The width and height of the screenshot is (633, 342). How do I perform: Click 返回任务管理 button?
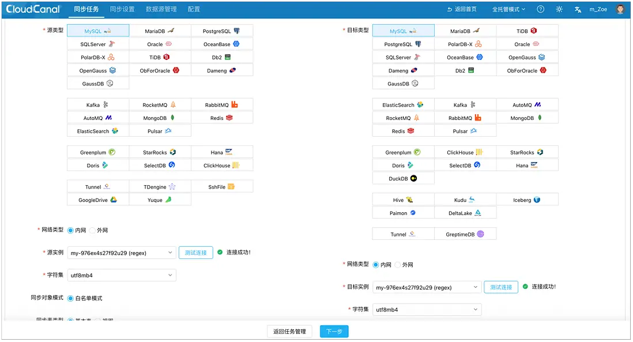click(x=289, y=332)
